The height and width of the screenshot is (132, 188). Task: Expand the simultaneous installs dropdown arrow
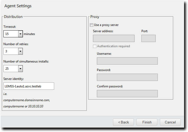coord(21,69)
